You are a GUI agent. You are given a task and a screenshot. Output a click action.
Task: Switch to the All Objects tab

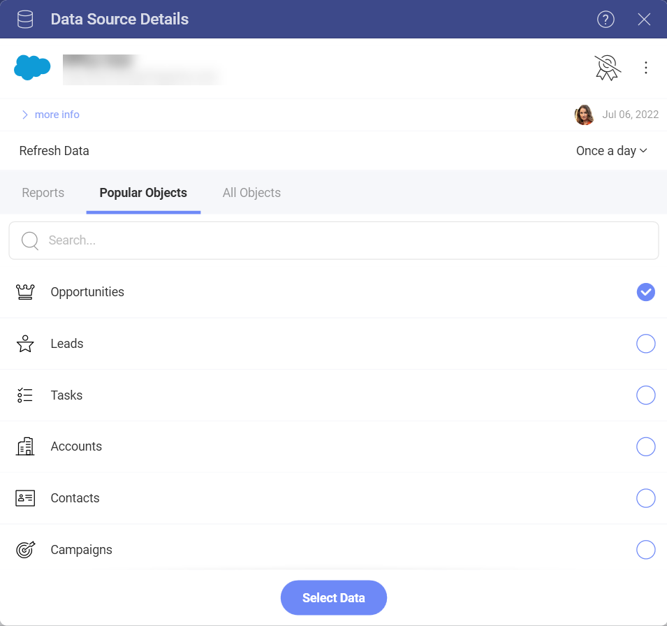point(251,193)
